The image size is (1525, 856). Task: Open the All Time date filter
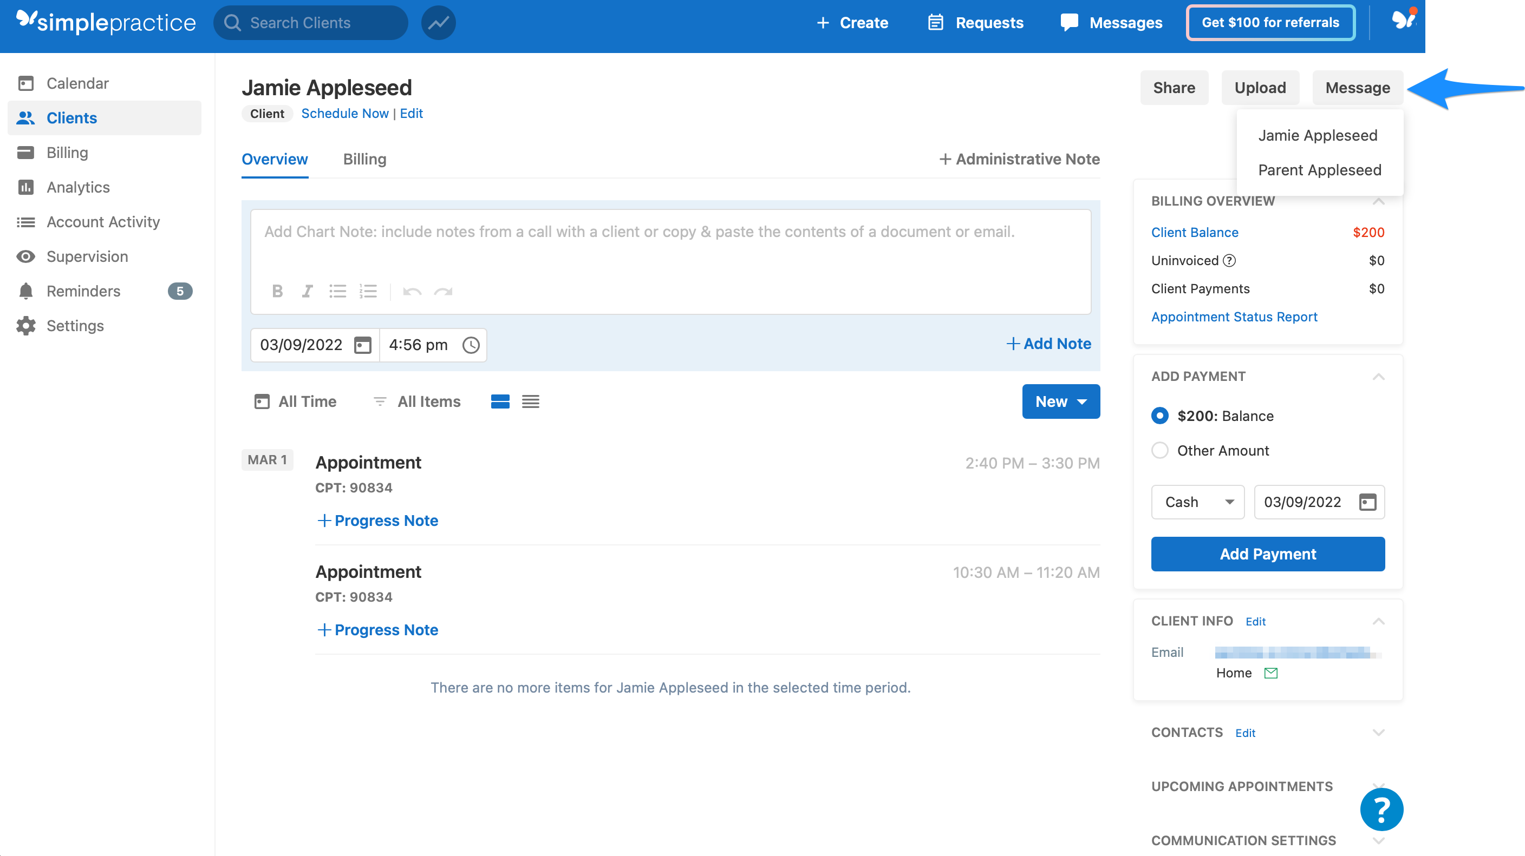tap(295, 401)
